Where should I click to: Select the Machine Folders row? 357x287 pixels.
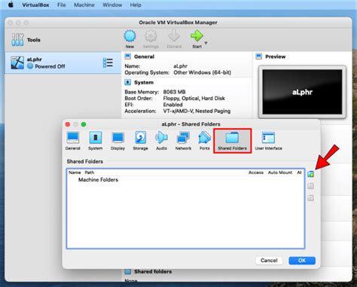click(x=186, y=180)
